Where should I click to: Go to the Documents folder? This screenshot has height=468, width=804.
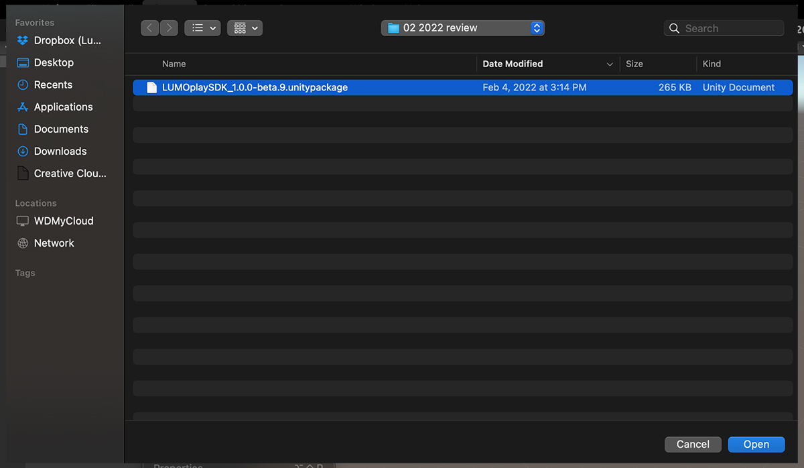click(61, 129)
